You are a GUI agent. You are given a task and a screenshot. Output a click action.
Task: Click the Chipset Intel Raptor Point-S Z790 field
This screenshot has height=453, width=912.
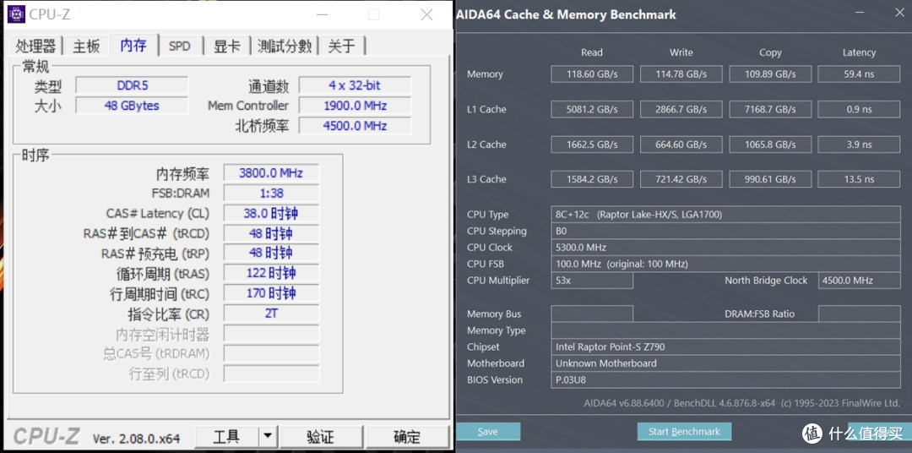[x=726, y=347]
